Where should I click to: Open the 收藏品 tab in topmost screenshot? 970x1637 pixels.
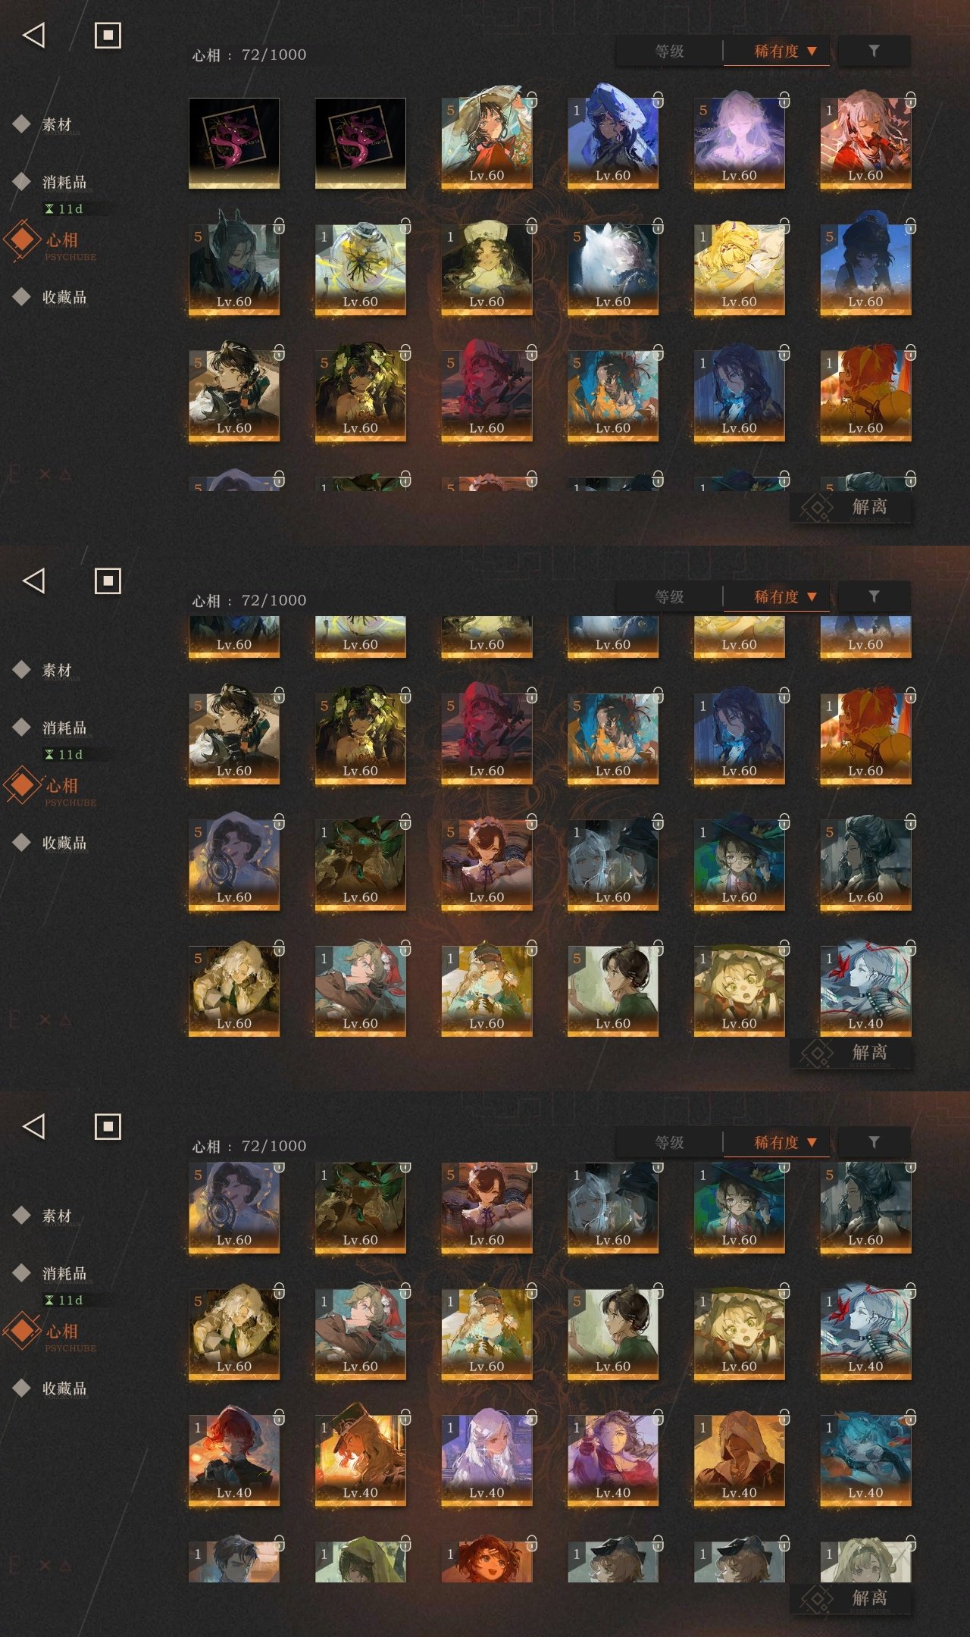point(64,297)
